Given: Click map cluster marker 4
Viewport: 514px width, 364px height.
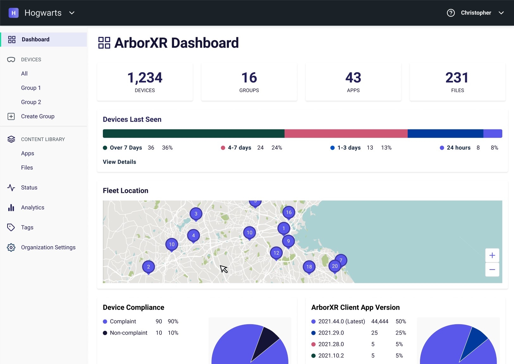Looking at the screenshot, I should (193, 236).
